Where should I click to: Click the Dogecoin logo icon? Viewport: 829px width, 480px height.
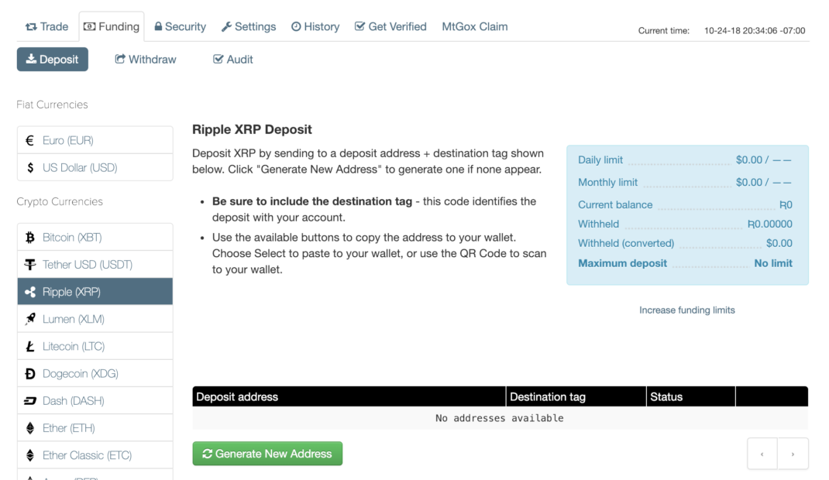point(30,374)
